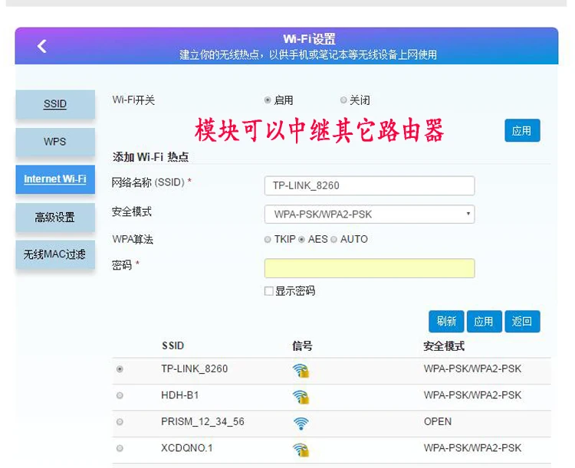Enable Wi-Fi with the 启用 radio
The image size is (575, 468).
268,100
